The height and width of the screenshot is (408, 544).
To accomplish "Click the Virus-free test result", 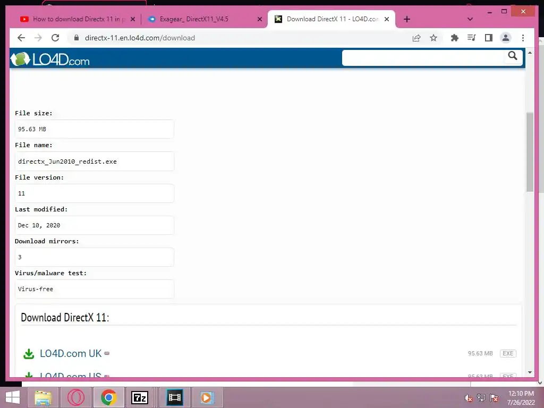I will pyautogui.click(x=95, y=289).
